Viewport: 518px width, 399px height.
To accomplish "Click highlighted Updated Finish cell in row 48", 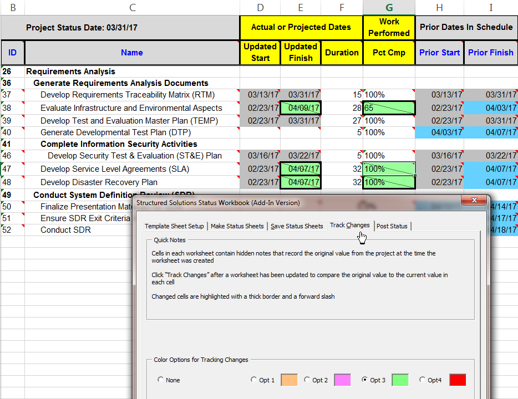I will click(301, 182).
